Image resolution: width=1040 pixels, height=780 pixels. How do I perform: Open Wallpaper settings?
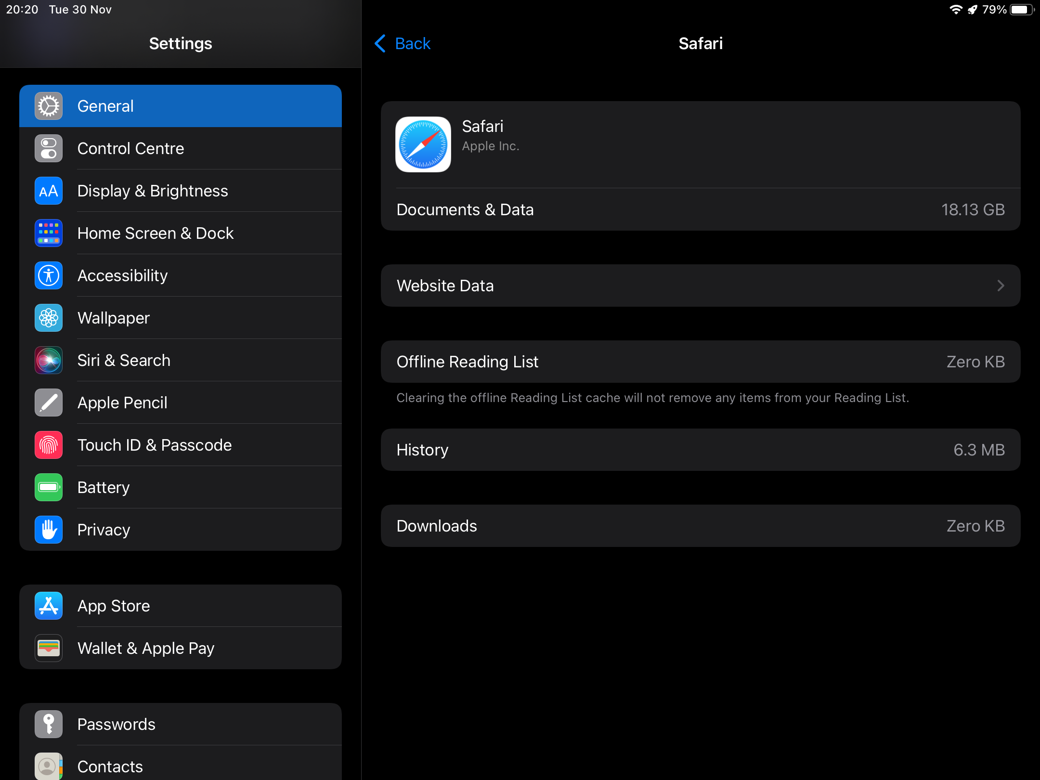point(181,318)
